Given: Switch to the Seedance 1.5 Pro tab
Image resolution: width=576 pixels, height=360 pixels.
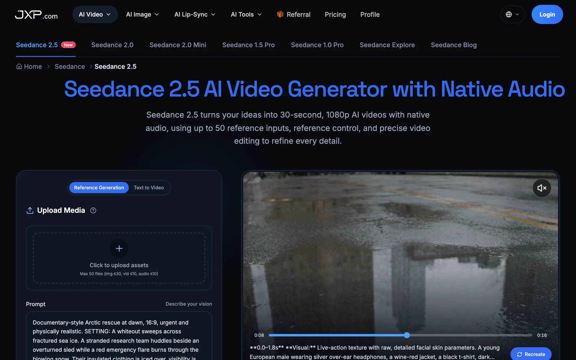Looking at the screenshot, I should [x=248, y=45].
